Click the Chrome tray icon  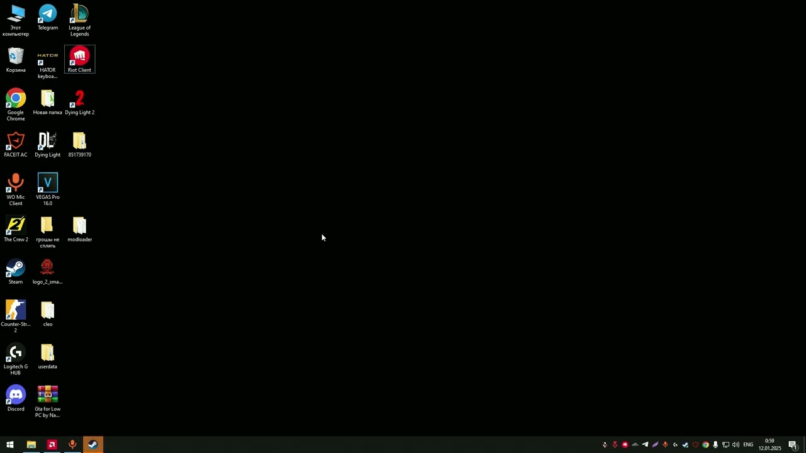(705, 445)
